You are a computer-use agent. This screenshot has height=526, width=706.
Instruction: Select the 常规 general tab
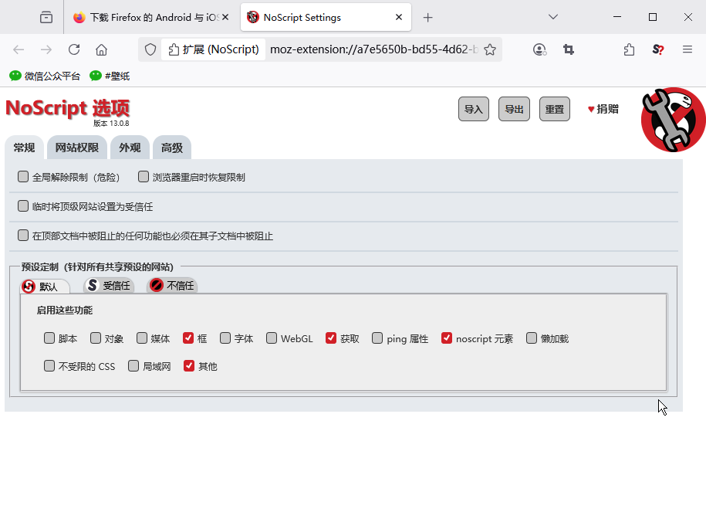pyautogui.click(x=24, y=148)
